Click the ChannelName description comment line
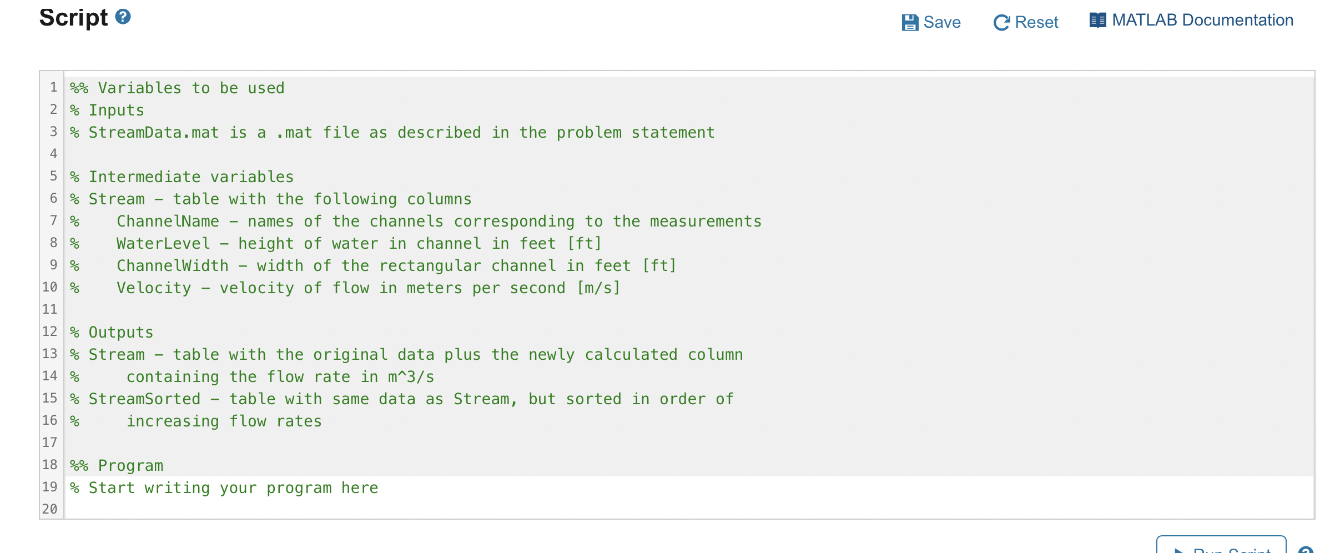 416,221
